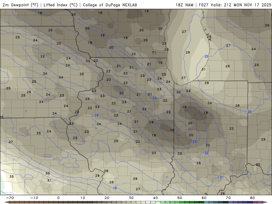272x204 pixels.
Task: Click the "2m Dewpoint (°F)" title text
Action: (20, 5)
